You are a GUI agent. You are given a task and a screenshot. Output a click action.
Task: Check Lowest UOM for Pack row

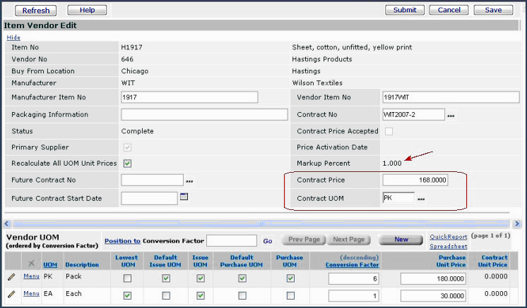(x=126, y=278)
